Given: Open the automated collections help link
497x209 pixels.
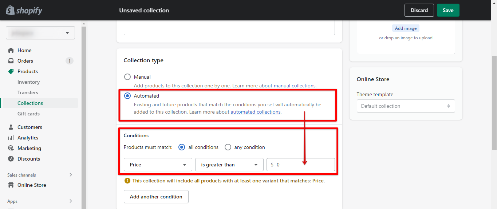Looking at the screenshot, I should (256, 112).
